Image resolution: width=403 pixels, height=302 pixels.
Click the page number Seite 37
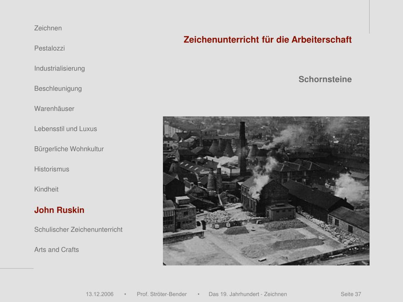[351, 294]
